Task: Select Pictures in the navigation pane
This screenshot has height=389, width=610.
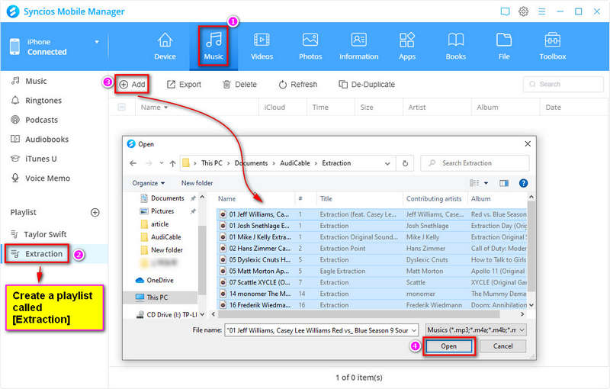Action: click(162, 211)
